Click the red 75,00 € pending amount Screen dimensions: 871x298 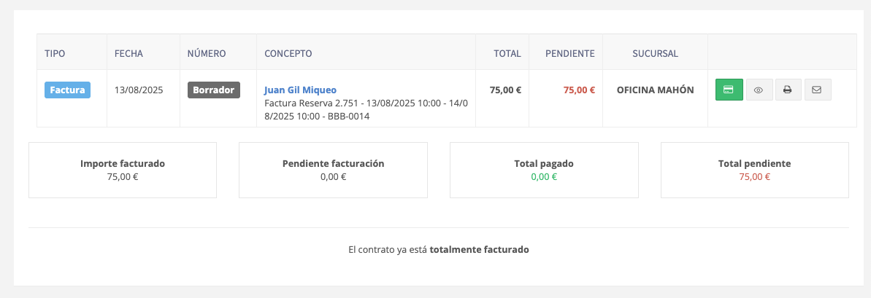(579, 90)
